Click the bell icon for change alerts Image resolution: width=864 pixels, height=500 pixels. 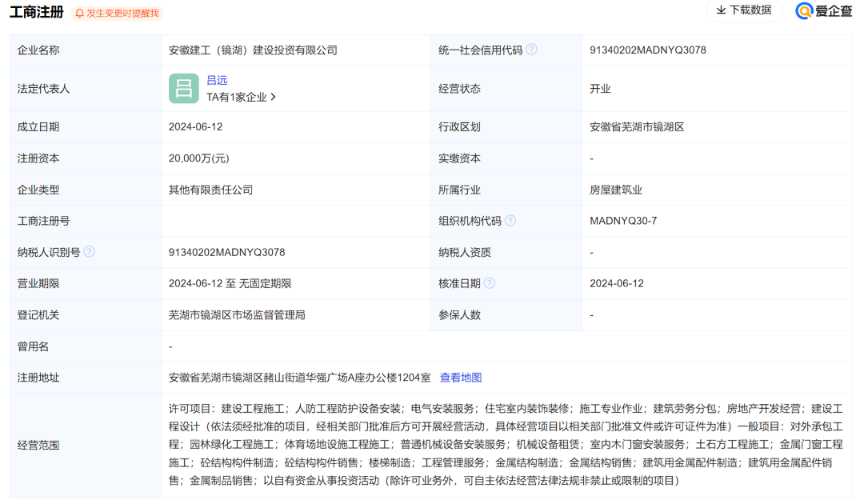point(79,14)
